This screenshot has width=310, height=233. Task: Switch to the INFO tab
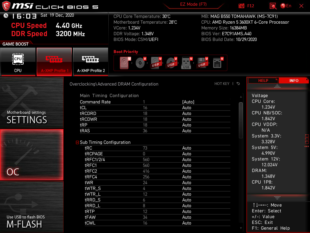pos(294,80)
